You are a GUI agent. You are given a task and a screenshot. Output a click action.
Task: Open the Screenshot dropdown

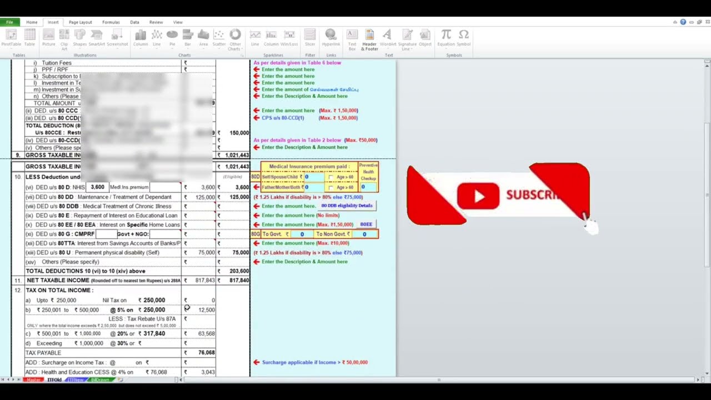click(117, 38)
